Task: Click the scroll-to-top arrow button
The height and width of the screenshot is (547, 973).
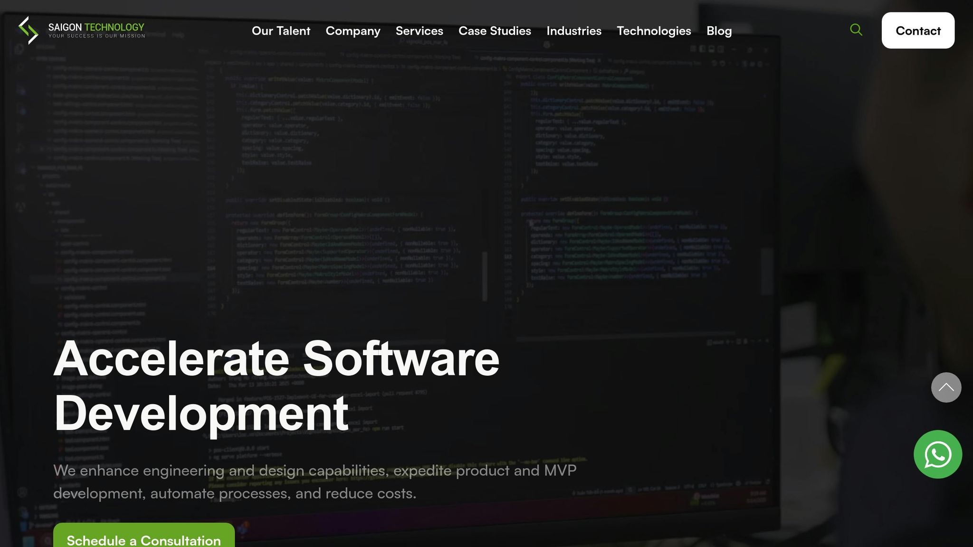Action: [945, 387]
